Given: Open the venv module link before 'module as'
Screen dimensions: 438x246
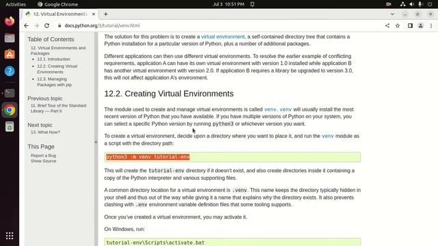Looking at the screenshot, I should click(328, 136).
